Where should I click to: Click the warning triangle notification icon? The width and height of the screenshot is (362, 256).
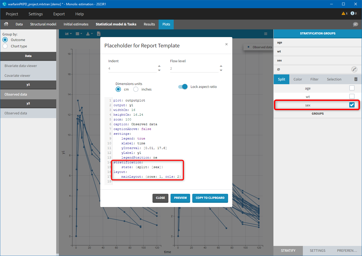344,14
